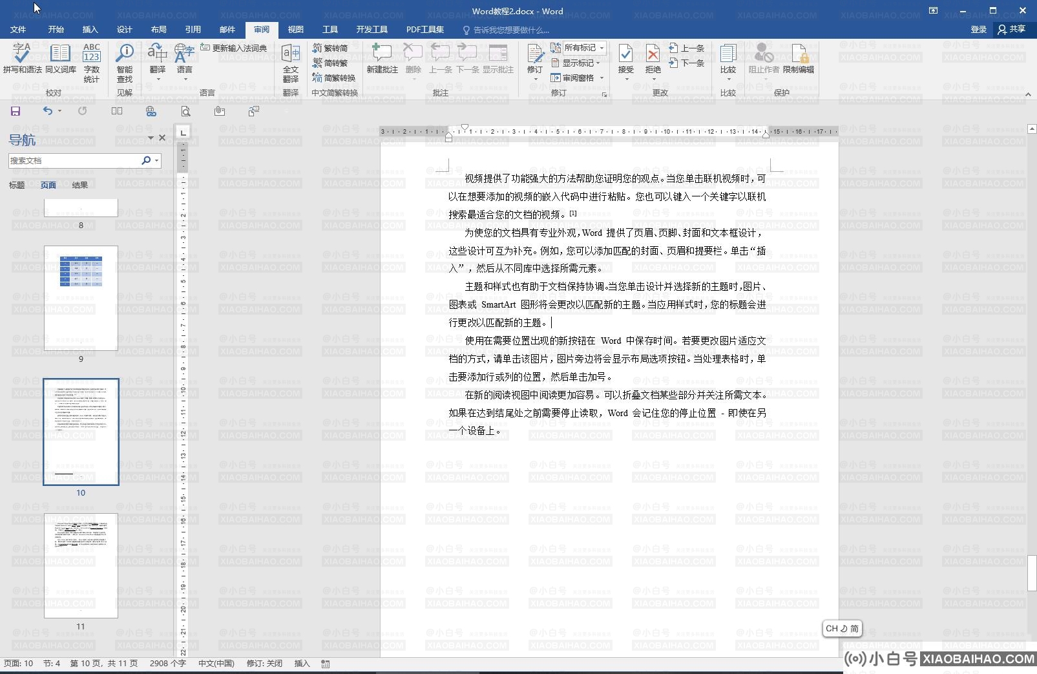Click 2908 个字 word count in status bar
This screenshot has width=1037, height=674.
(168, 664)
